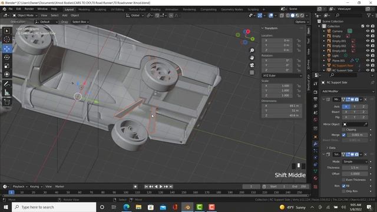Screen dimensions: 377x212
Task: Choose the Measure tool
Action: [7, 92]
